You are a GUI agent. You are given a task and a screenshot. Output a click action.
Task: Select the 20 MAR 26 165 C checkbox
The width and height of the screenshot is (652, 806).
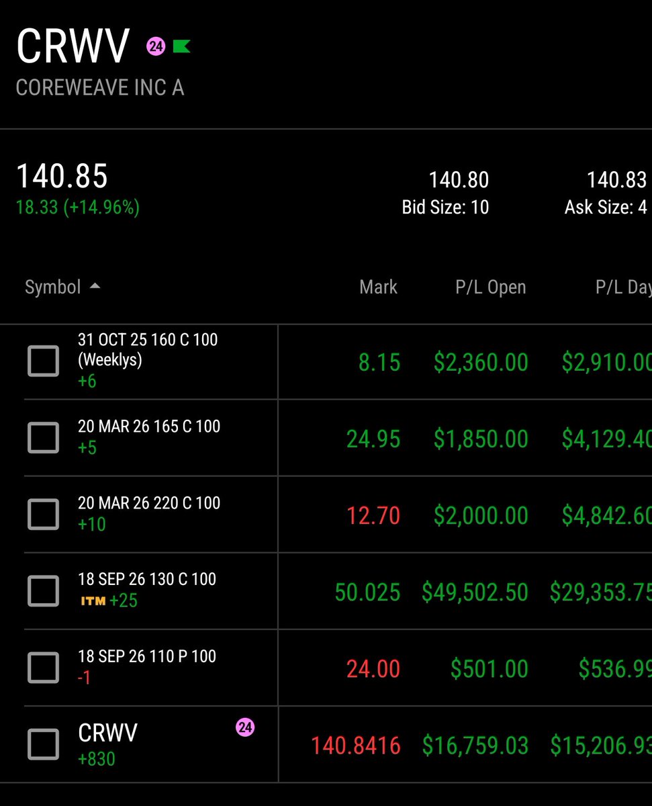pyautogui.click(x=44, y=439)
